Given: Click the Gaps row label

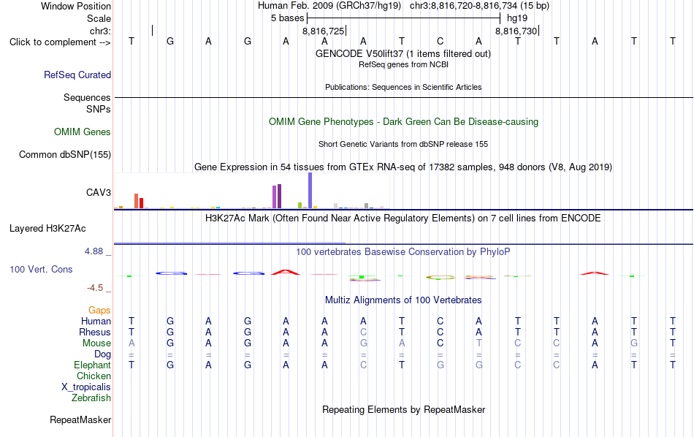Looking at the screenshot, I should tap(99, 311).
